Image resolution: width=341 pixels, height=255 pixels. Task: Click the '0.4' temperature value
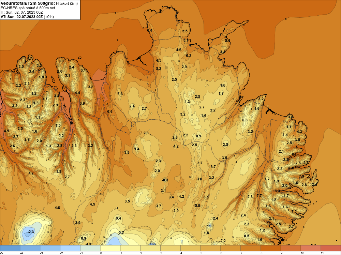tap(118, 218)
